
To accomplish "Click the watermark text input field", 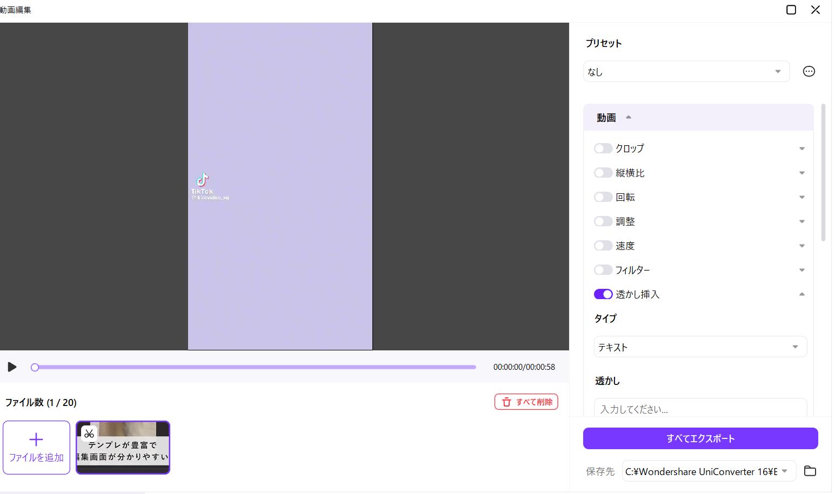I will (x=700, y=409).
